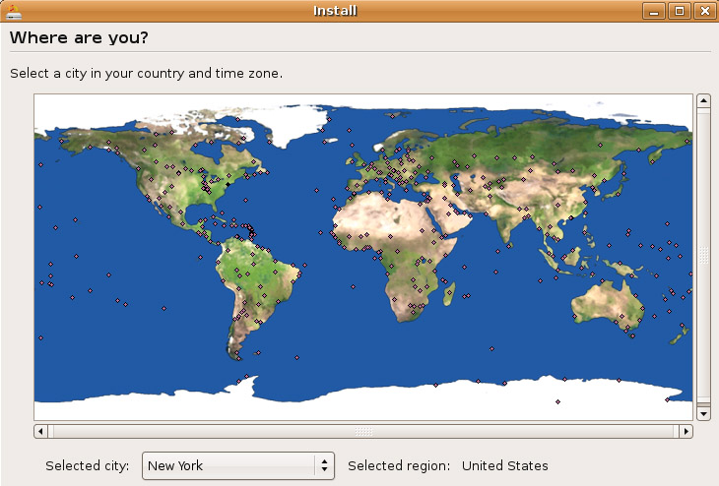Maximize the Install window
The width and height of the screenshot is (719, 486).
tap(679, 11)
